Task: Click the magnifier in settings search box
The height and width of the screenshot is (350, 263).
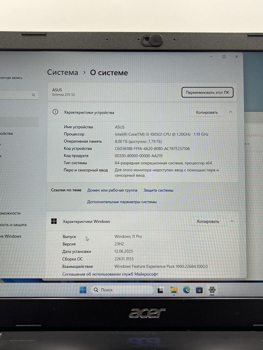Action: 33,95
